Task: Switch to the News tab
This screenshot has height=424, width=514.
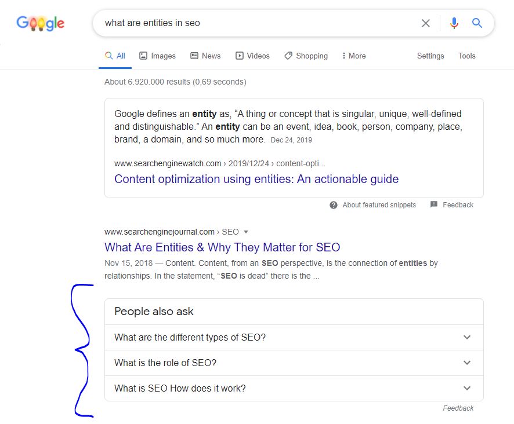Action: click(x=205, y=56)
